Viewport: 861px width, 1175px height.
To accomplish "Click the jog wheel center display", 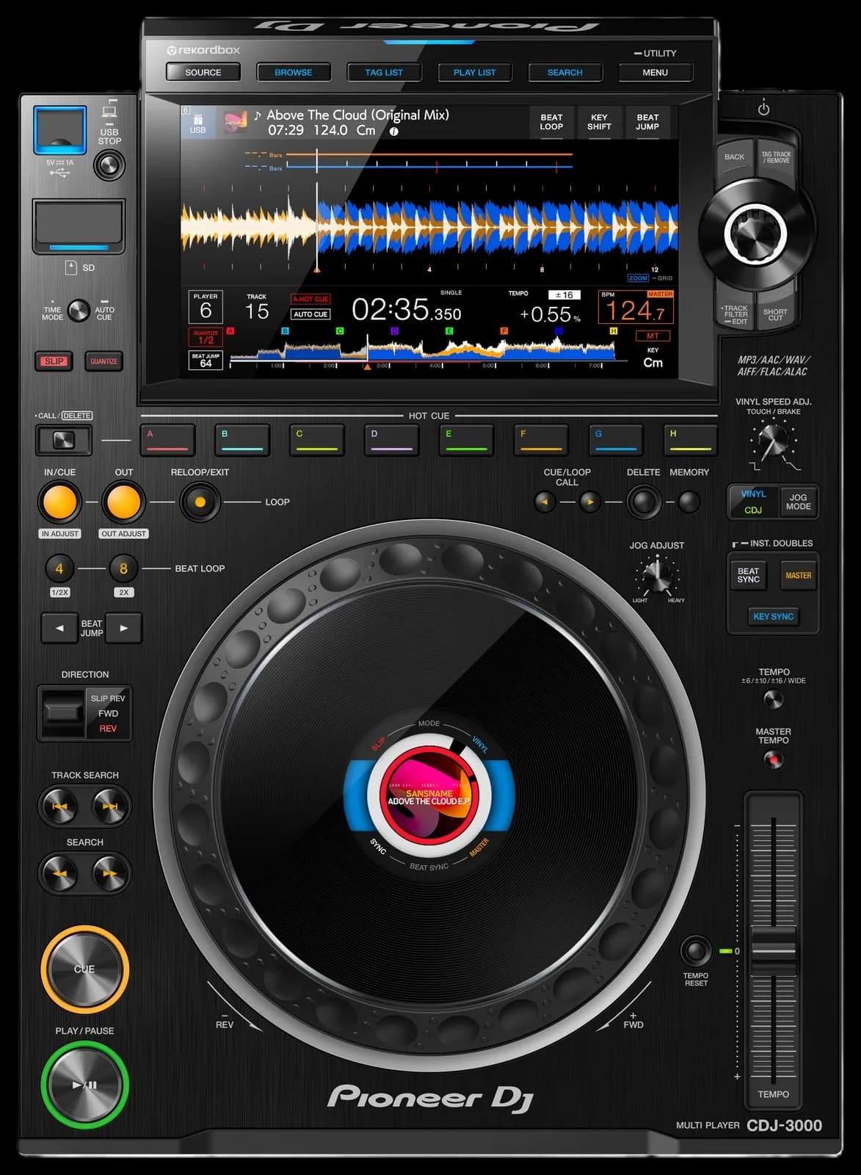I will click(429, 794).
